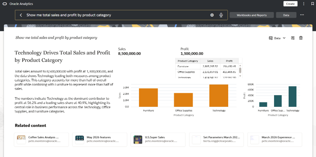This screenshot has width=316, height=157.
Task: Click the table scroll-down arrow
Action: point(240,76)
